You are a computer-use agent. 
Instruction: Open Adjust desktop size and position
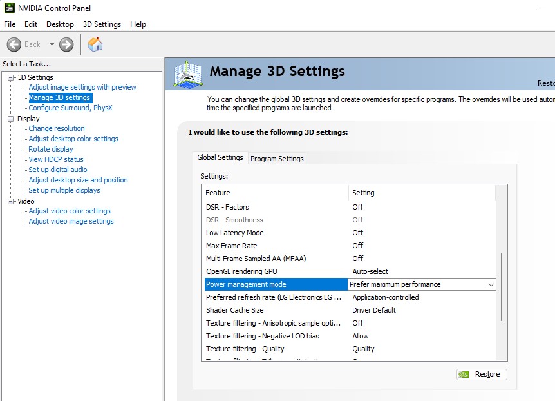(x=78, y=180)
